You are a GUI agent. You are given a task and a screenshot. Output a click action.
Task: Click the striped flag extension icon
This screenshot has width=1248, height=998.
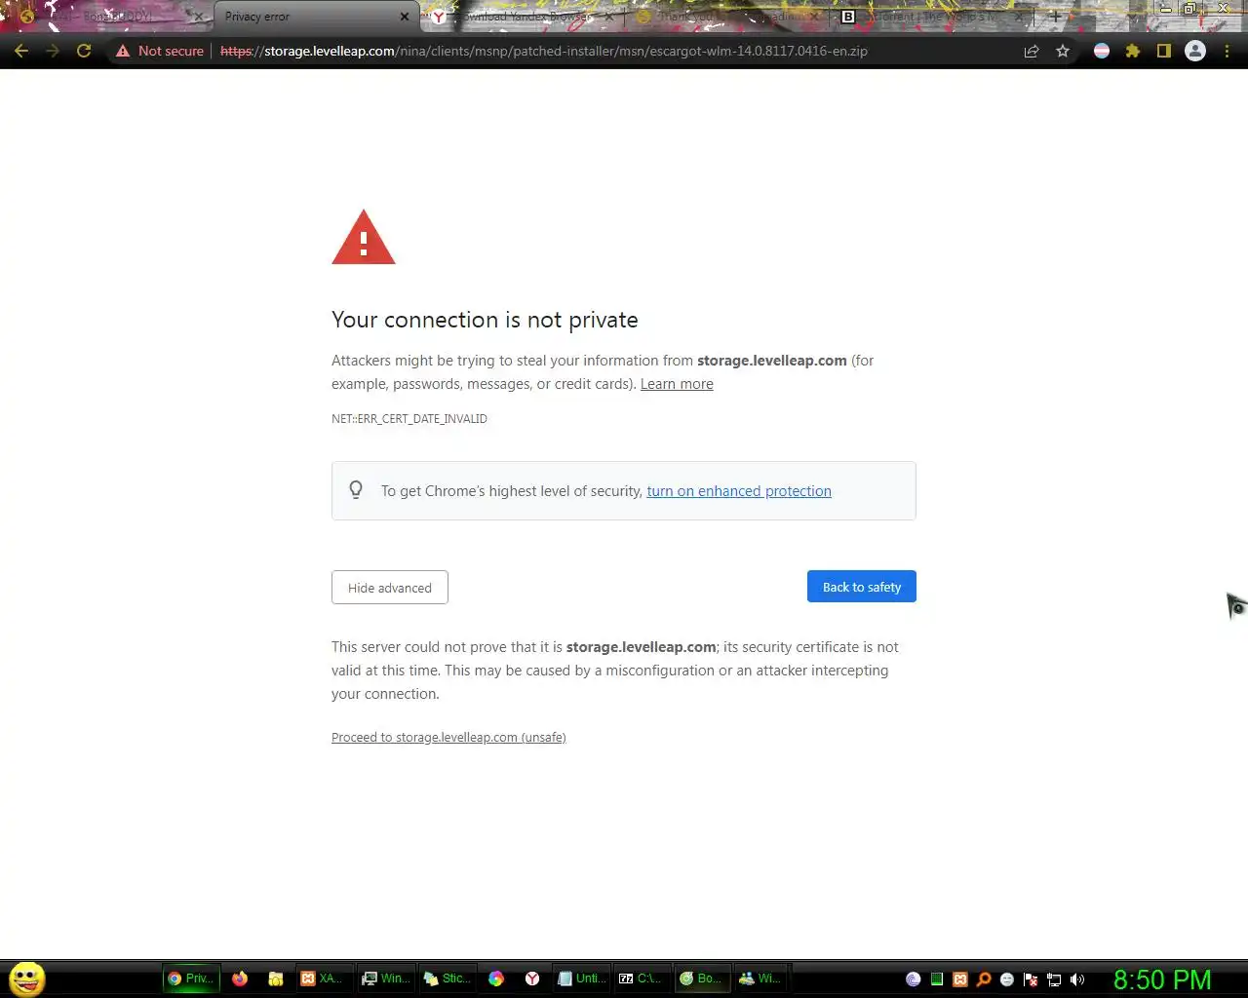(x=1102, y=51)
